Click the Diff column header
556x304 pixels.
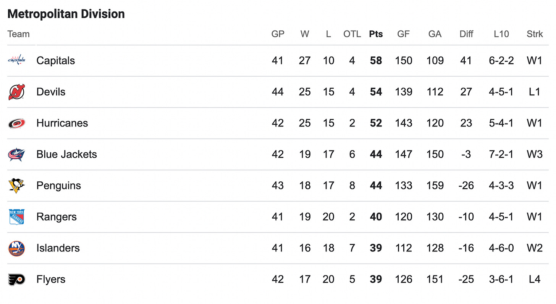(466, 34)
